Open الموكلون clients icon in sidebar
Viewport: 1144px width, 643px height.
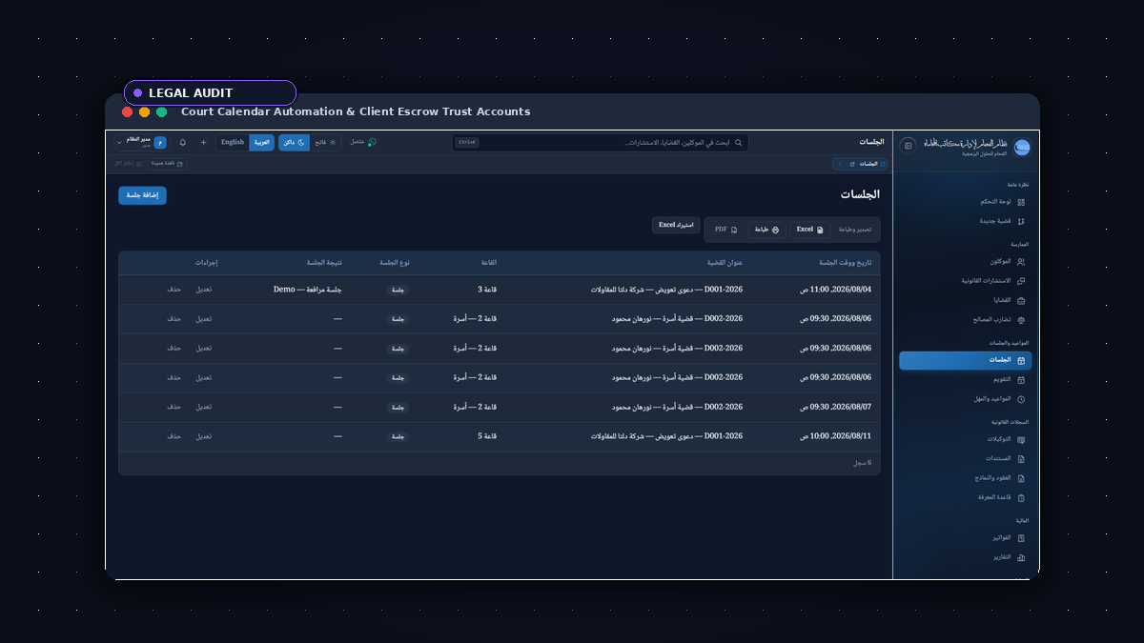point(1021,262)
